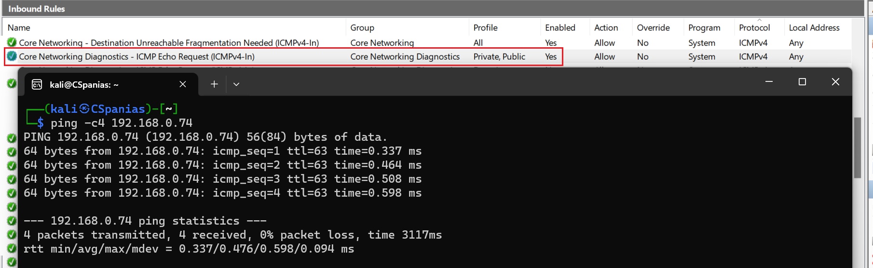Click the ICMP Echo Request rule status icon
The image size is (873, 268).
[12, 56]
